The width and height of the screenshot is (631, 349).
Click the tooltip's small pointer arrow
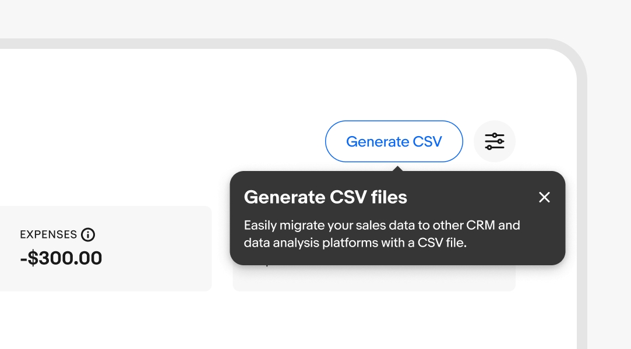(x=397, y=169)
